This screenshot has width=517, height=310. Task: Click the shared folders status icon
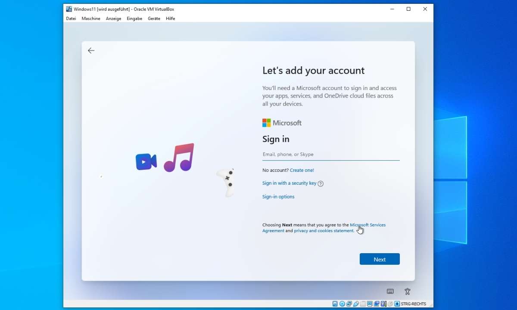pos(363,304)
